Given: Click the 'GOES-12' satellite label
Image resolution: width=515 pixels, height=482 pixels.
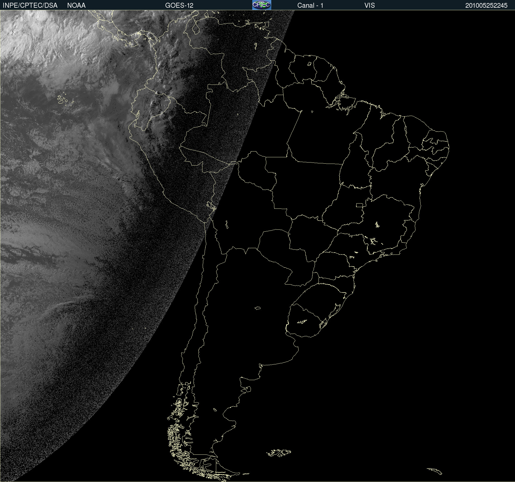Looking at the screenshot, I should (179, 6).
